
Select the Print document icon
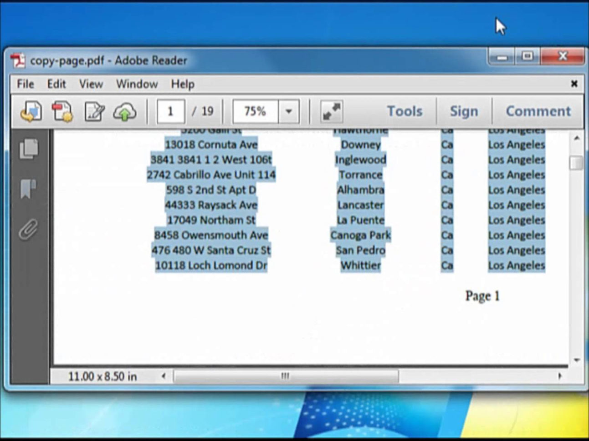click(x=62, y=111)
